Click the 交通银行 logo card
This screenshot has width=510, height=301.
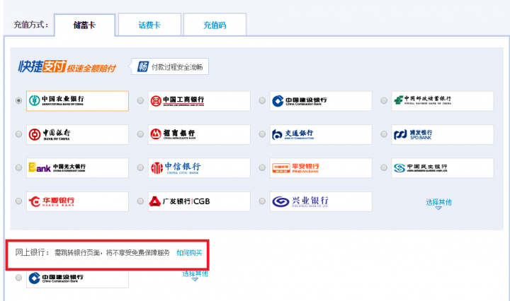pos(321,134)
